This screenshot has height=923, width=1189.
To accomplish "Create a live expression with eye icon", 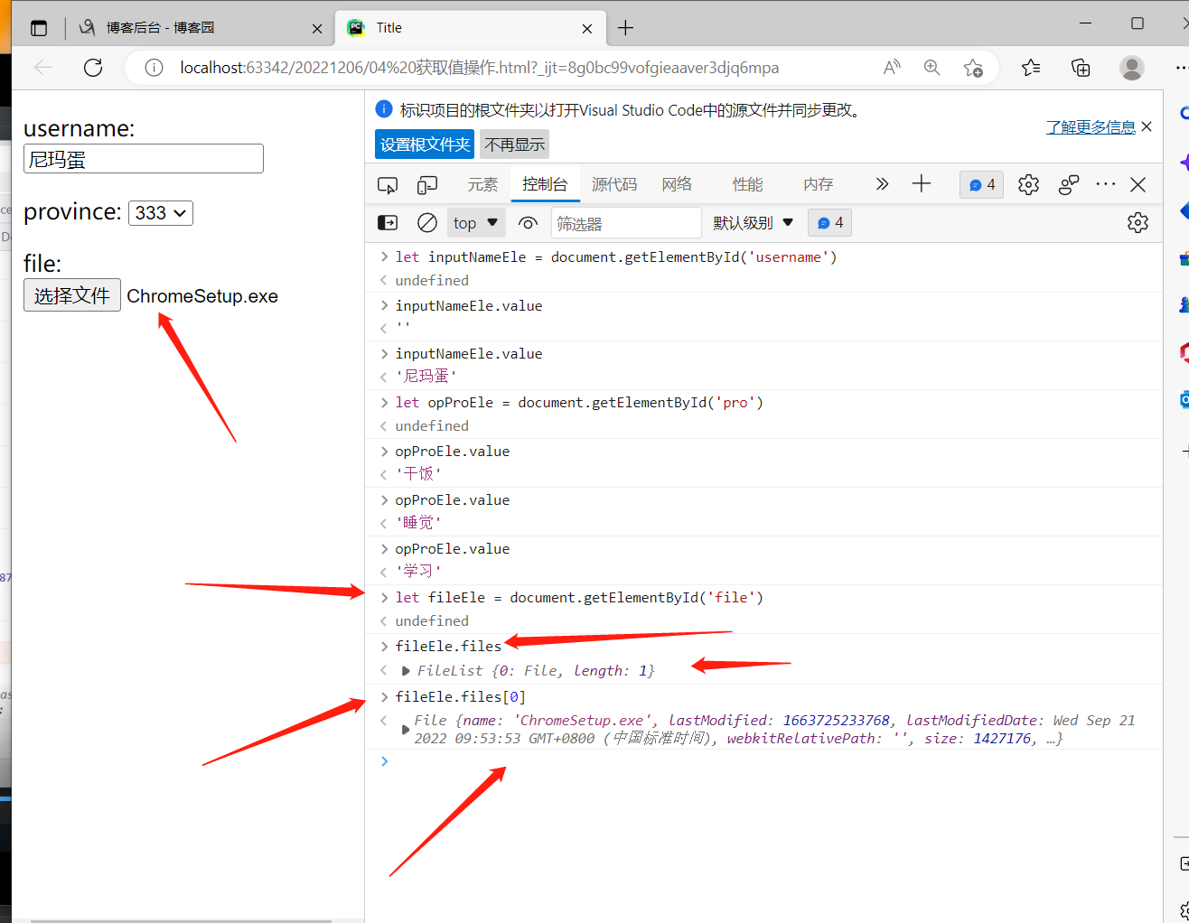I will click(529, 223).
